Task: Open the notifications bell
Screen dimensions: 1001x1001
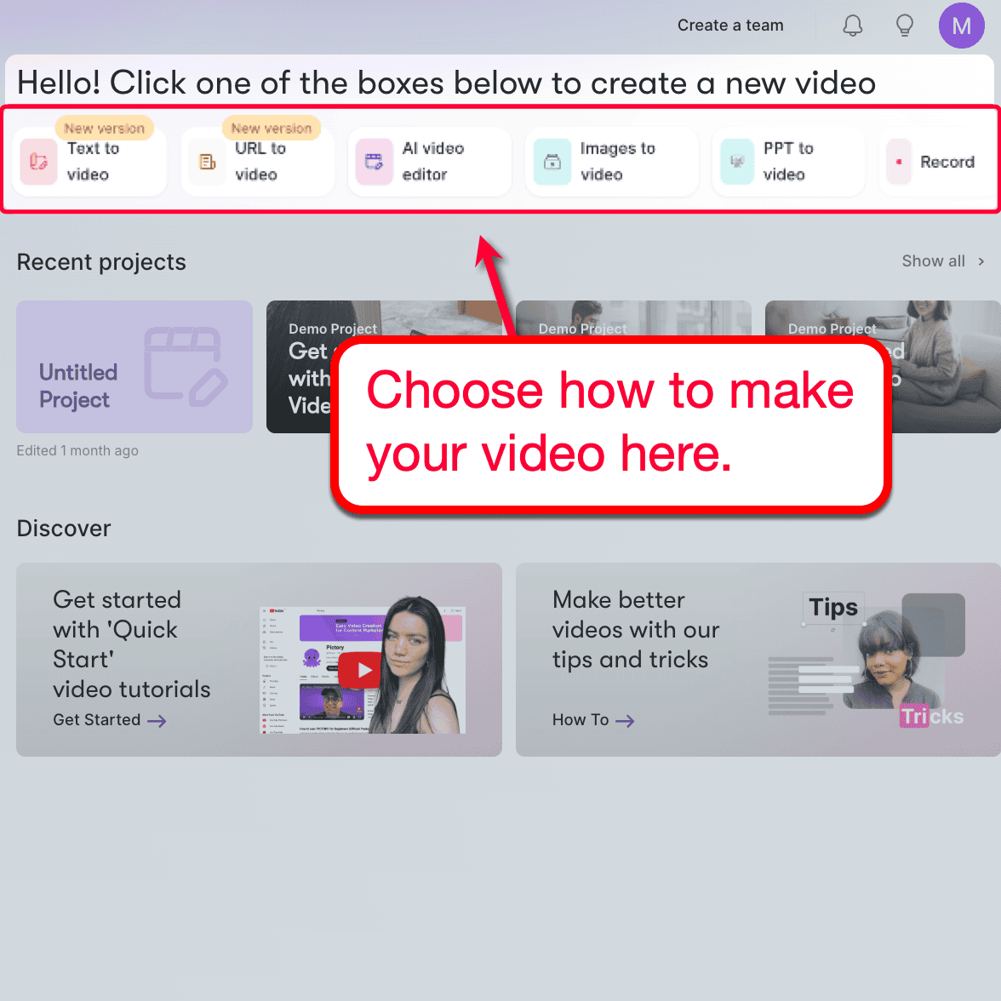Action: (852, 26)
